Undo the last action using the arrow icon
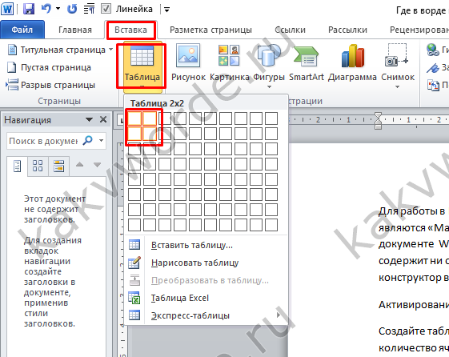The width and height of the screenshot is (449, 357). pos(46,9)
